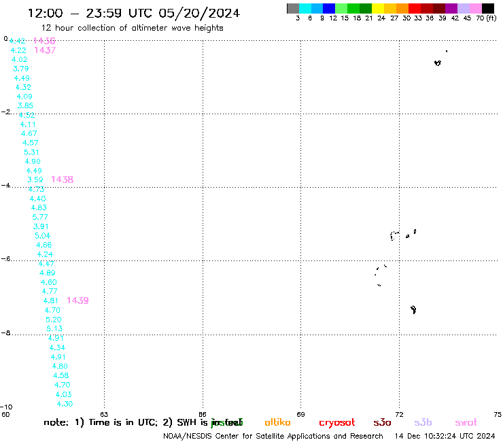Click the longitude axis label 72
Image resolution: width=503 pixels, height=442 pixels.
click(x=399, y=415)
